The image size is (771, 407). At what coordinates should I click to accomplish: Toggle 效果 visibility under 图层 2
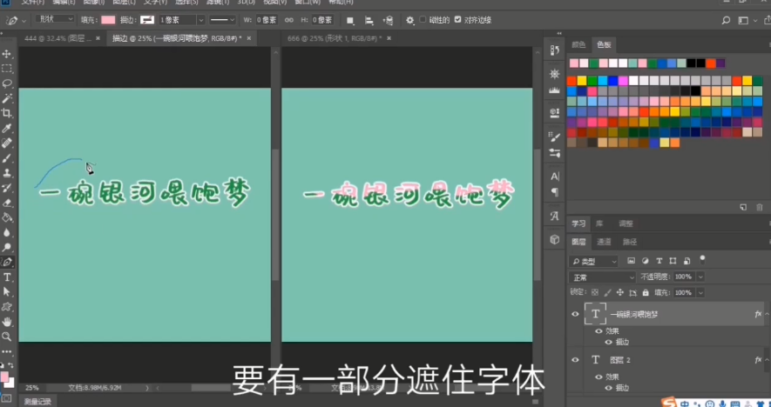[x=599, y=377]
